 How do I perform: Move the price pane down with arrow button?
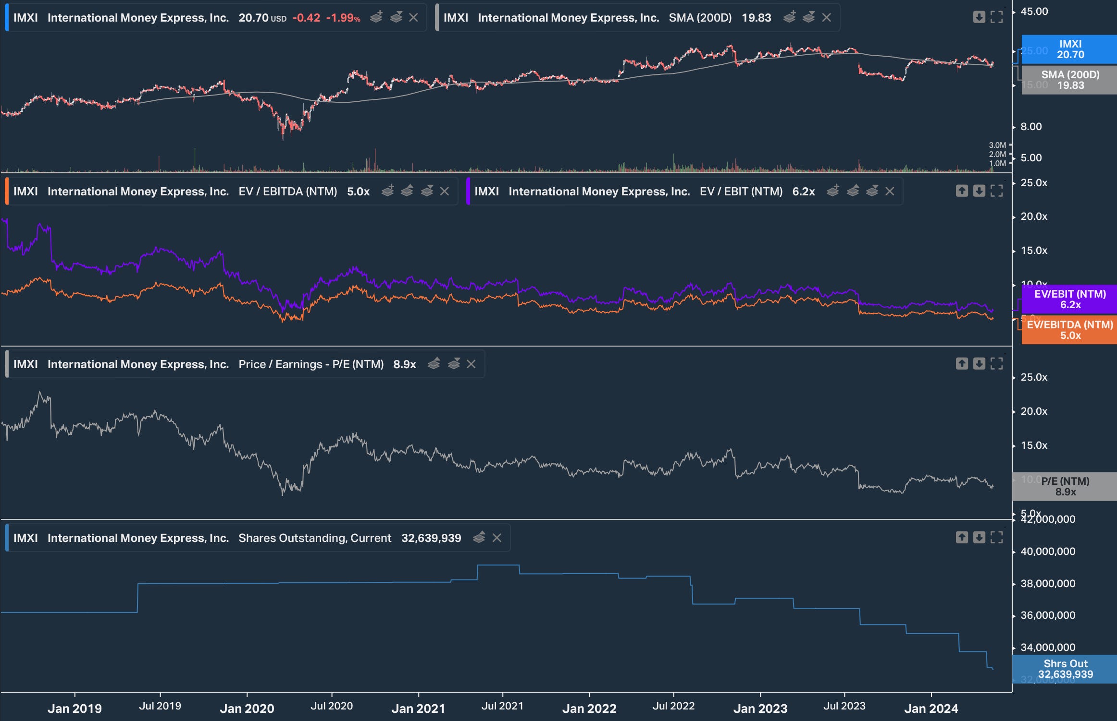click(979, 17)
